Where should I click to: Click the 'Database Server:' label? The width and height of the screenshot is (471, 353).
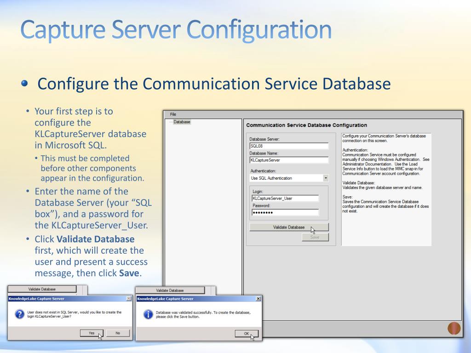coord(264,139)
